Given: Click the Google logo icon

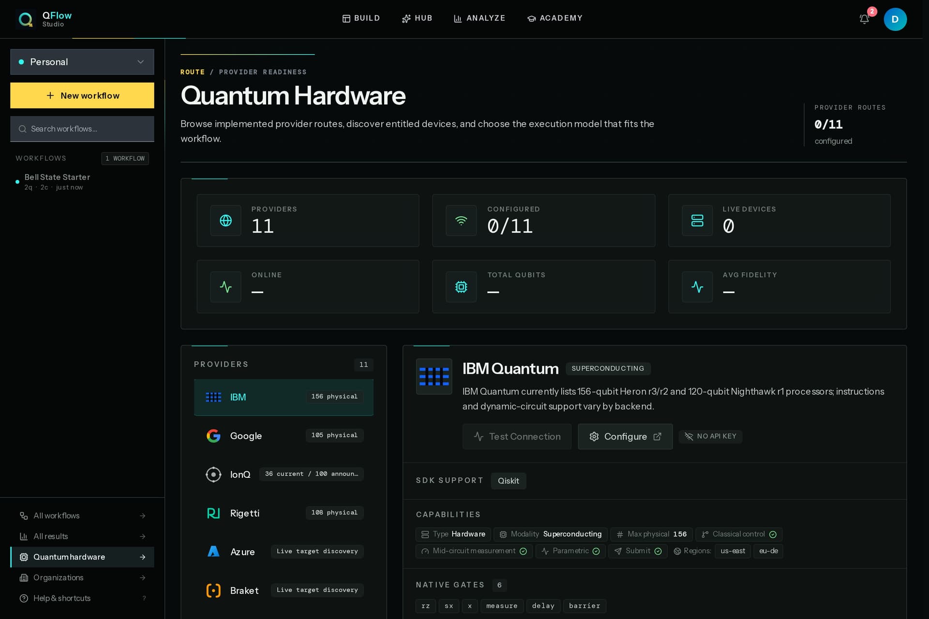Looking at the screenshot, I should [213, 436].
